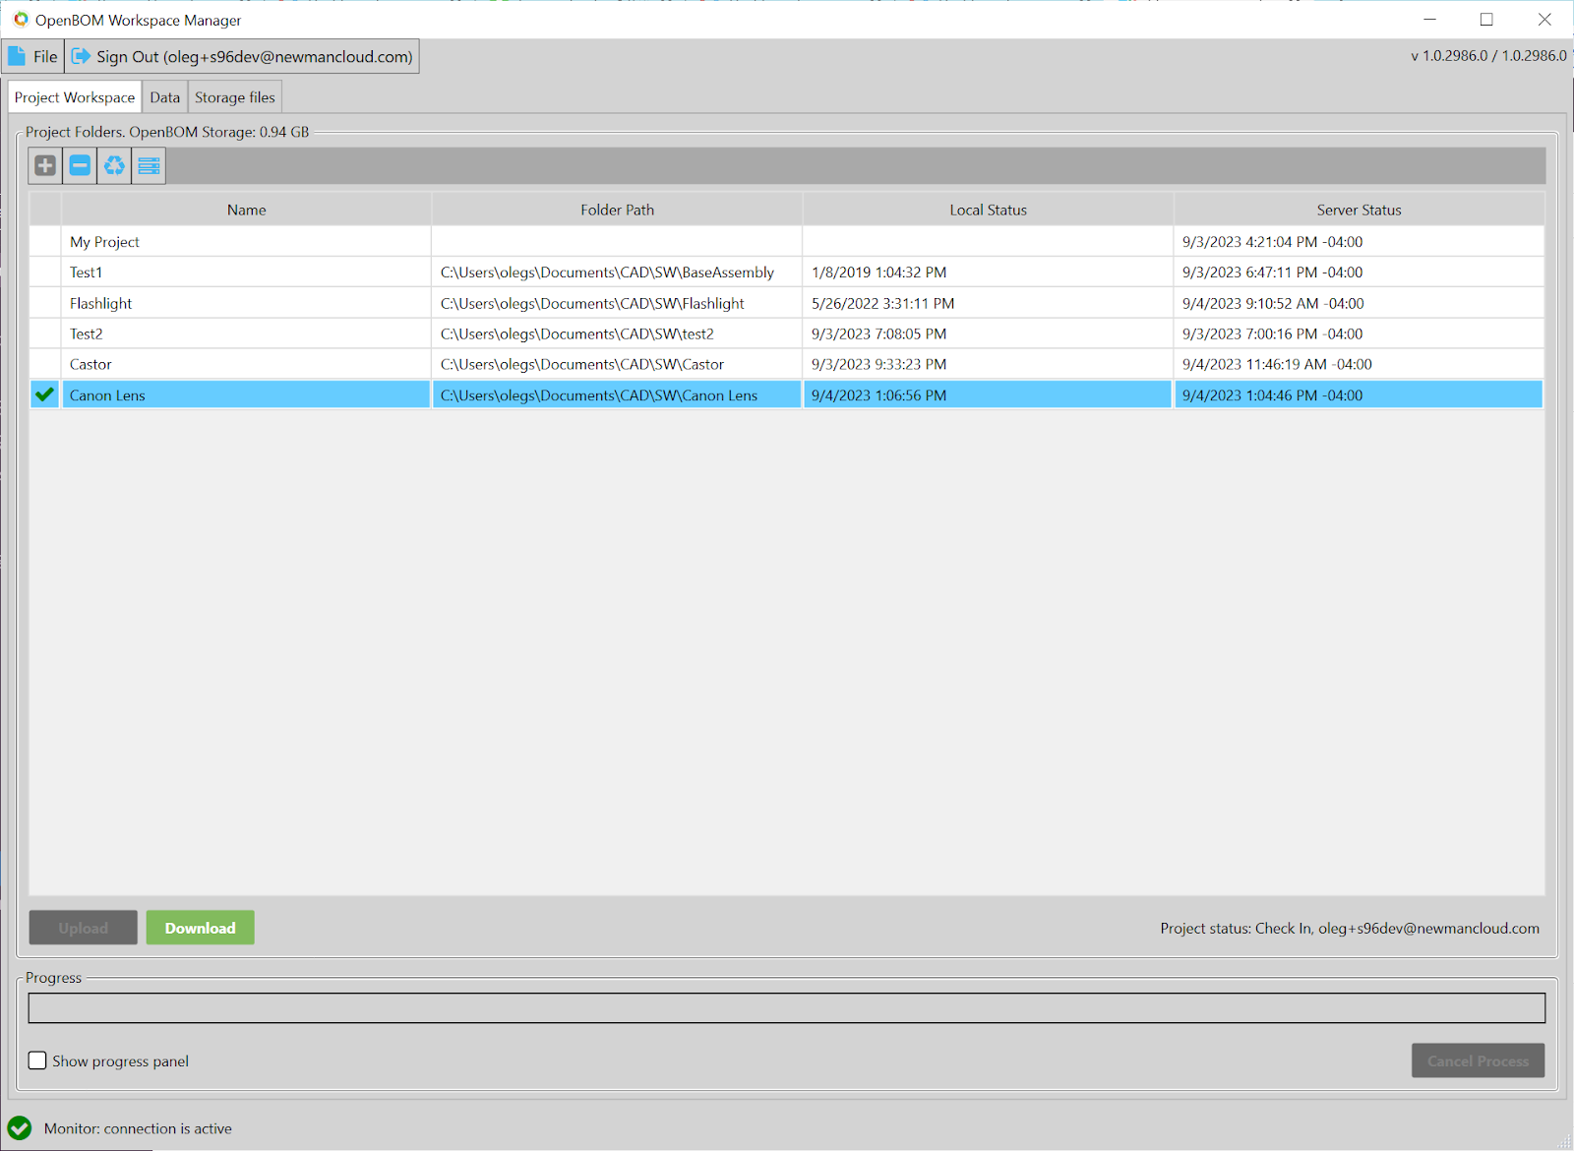Sign out of the oleg+s96dev account

click(x=242, y=56)
